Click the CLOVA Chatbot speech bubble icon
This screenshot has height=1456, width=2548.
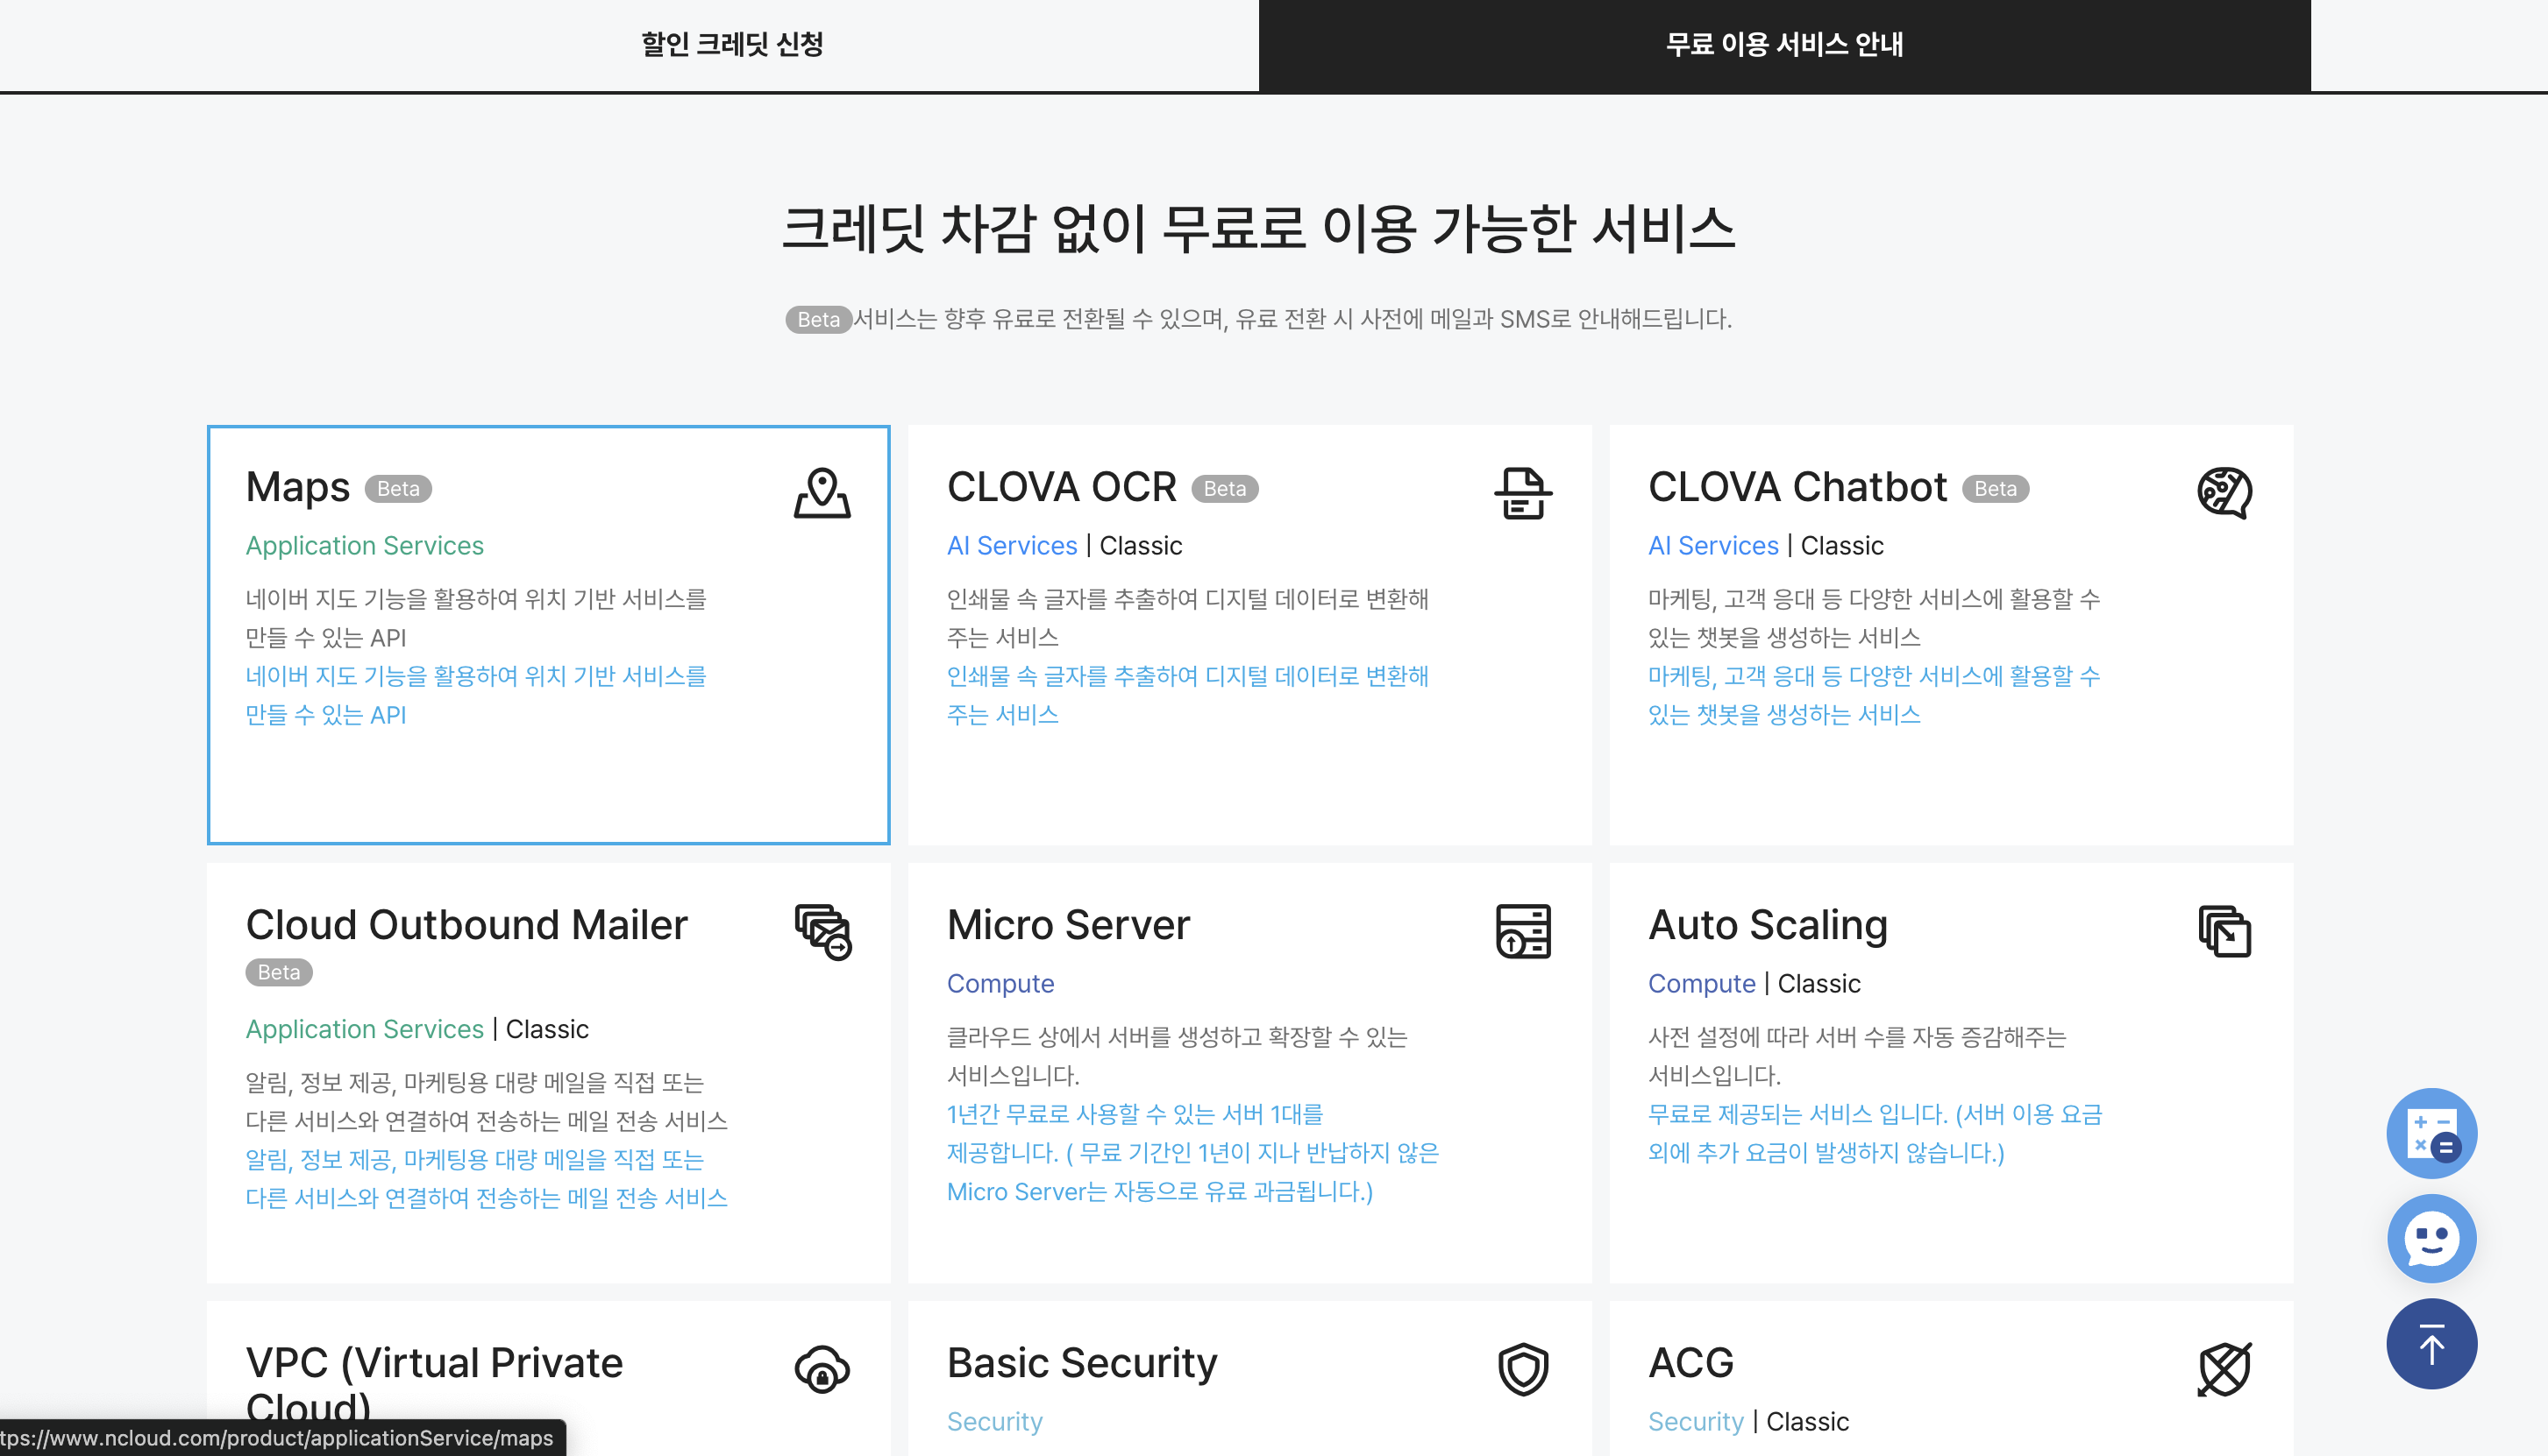2224,492
